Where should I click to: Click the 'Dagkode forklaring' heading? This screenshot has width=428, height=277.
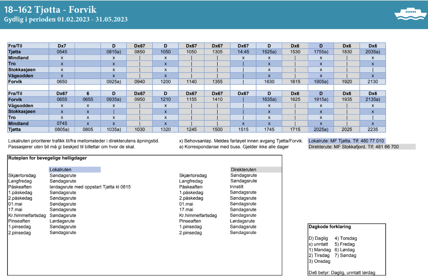pyautogui.click(x=330, y=227)
